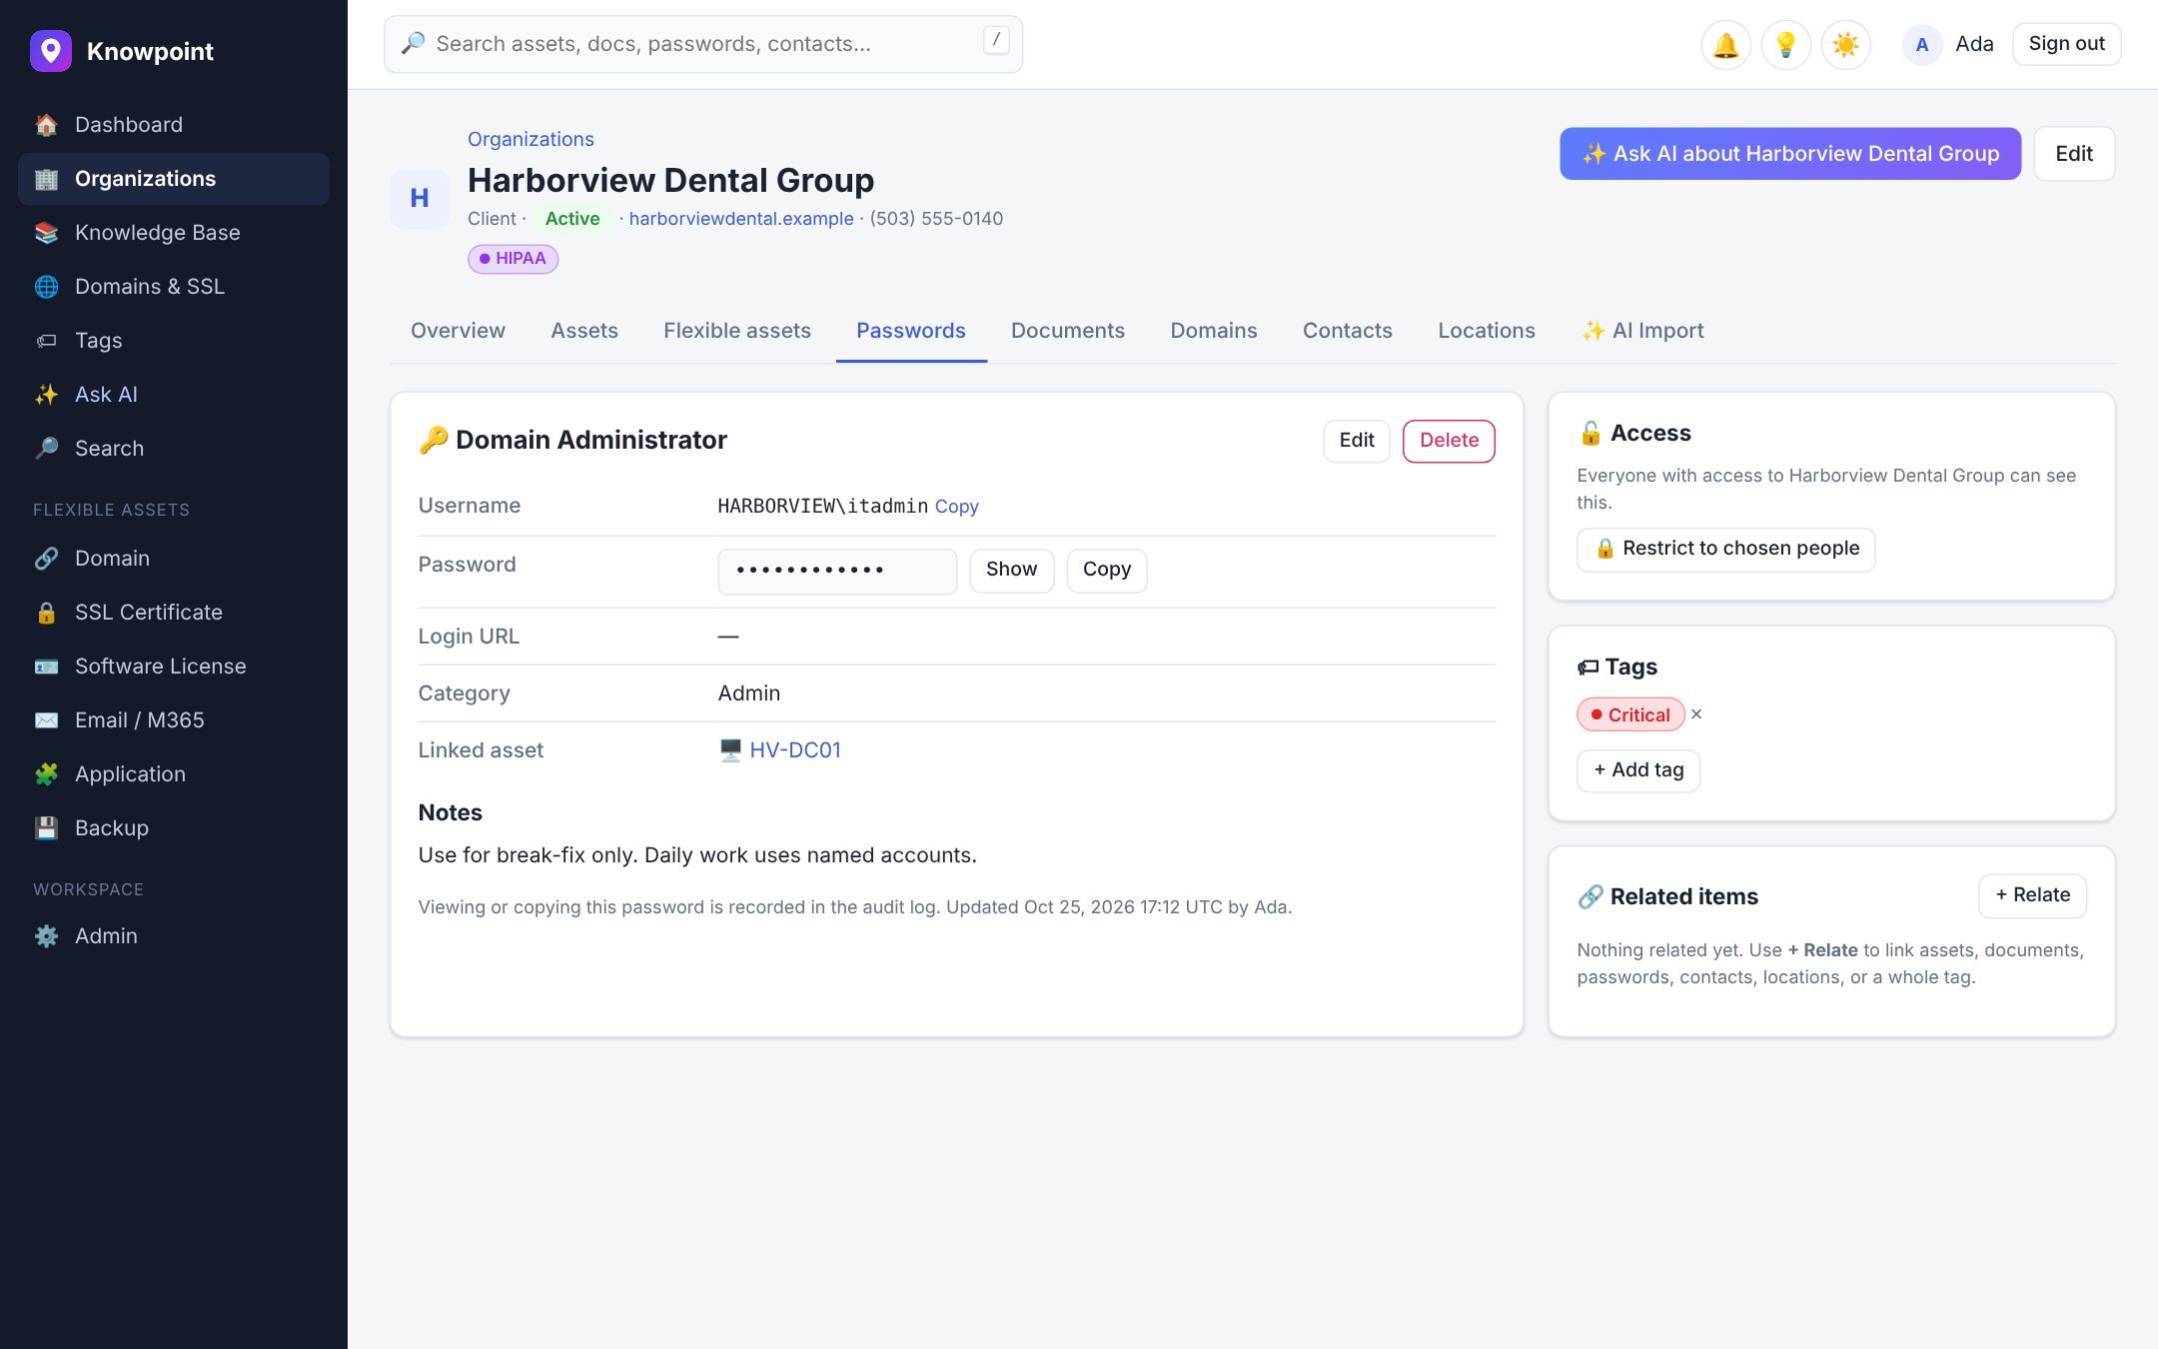
Task: Switch to the Overview tab
Action: pos(458,331)
